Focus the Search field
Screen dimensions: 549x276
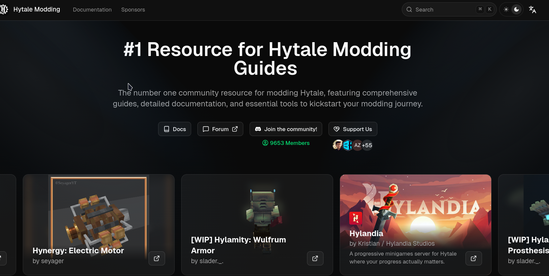[449, 10]
